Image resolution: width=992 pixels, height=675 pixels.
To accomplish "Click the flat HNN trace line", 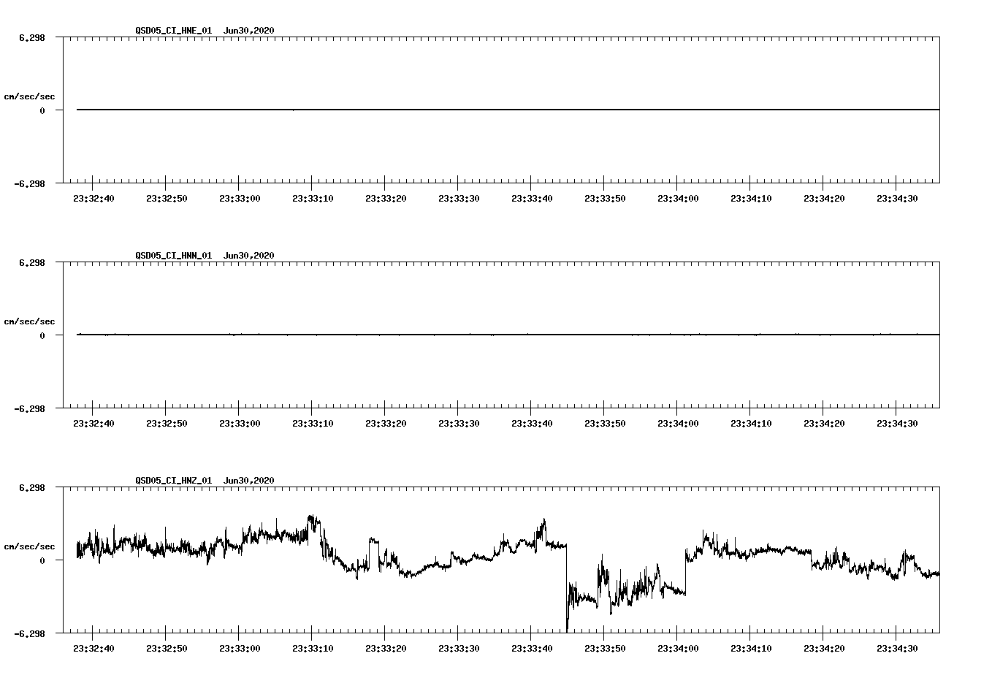I will [x=508, y=335].
